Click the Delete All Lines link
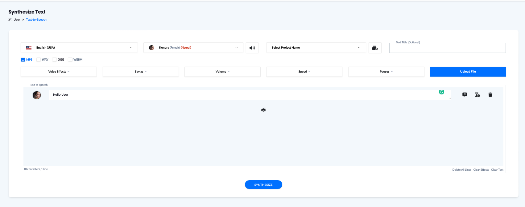The image size is (525, 207). click(462, 170)
